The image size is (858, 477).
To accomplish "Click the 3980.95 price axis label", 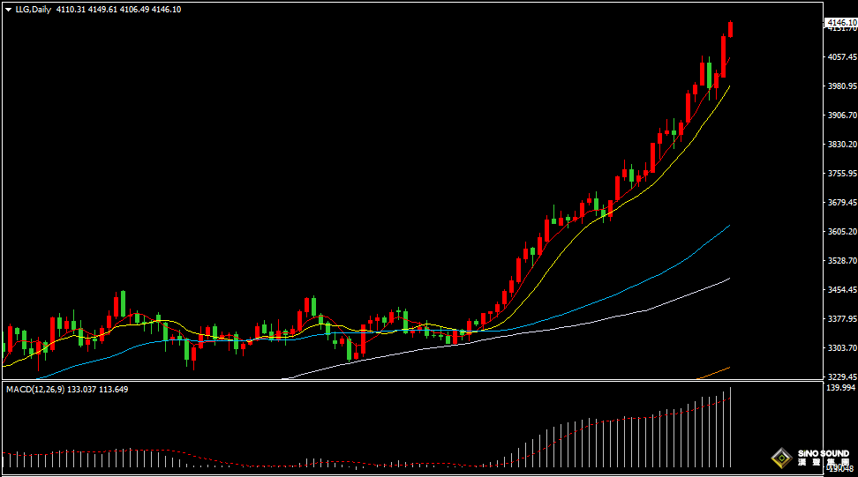I will click(841, 86).
